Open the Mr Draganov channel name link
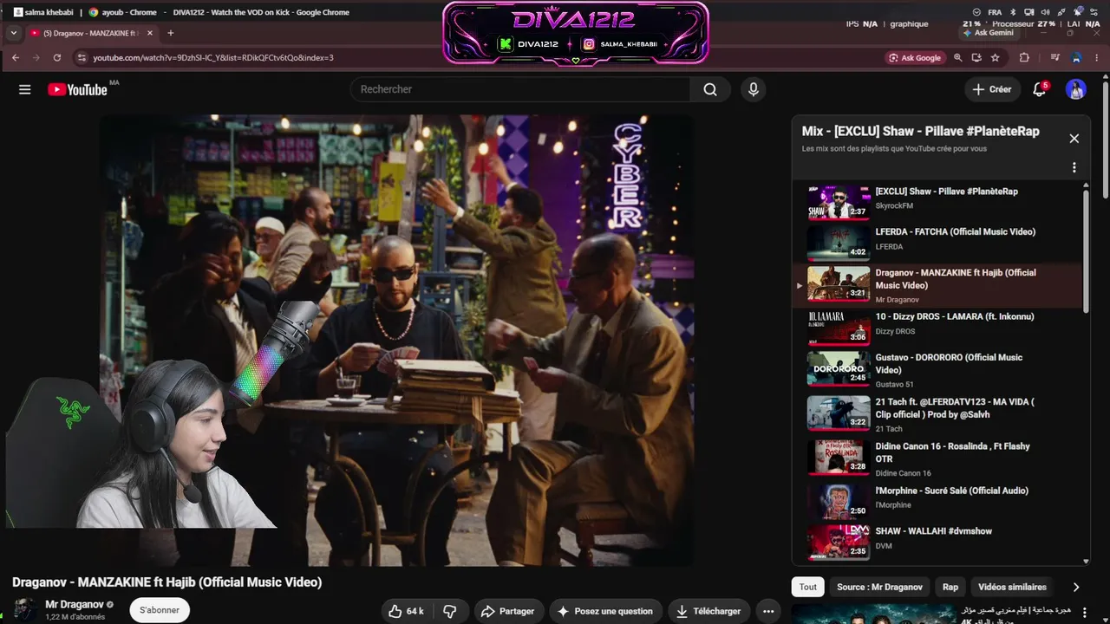The height and width of the screenshot is (624, 1110). (74, 604)
